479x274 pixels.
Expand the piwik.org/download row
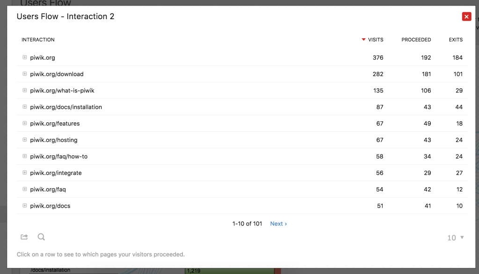point(25,74)
